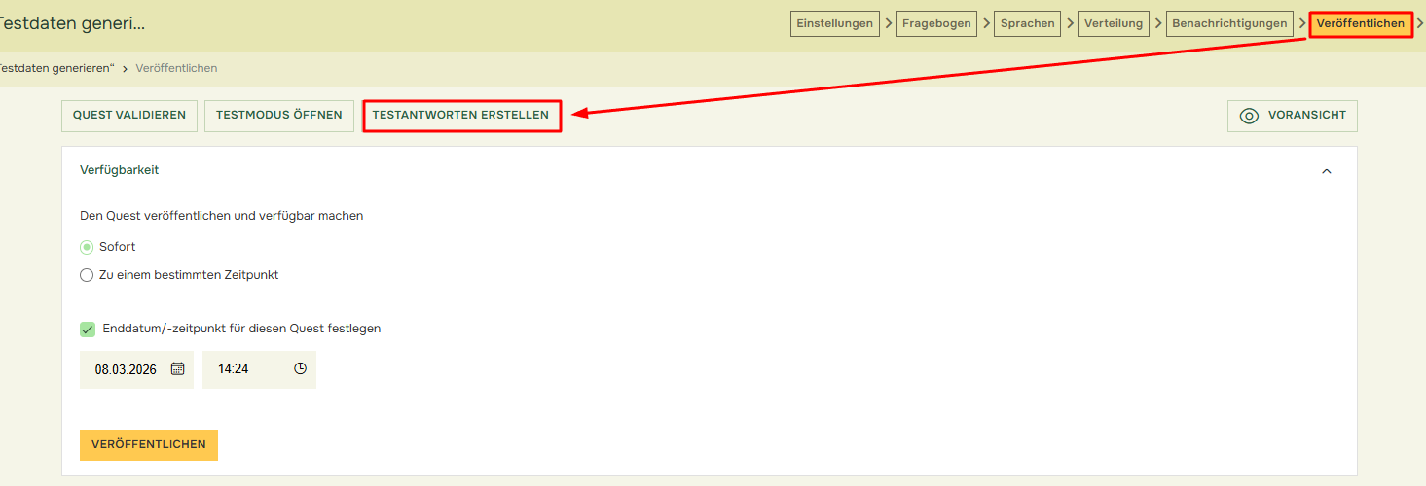Select the Sofort radio button
The width and height of the screenshot is (1426, 486).
87,247
